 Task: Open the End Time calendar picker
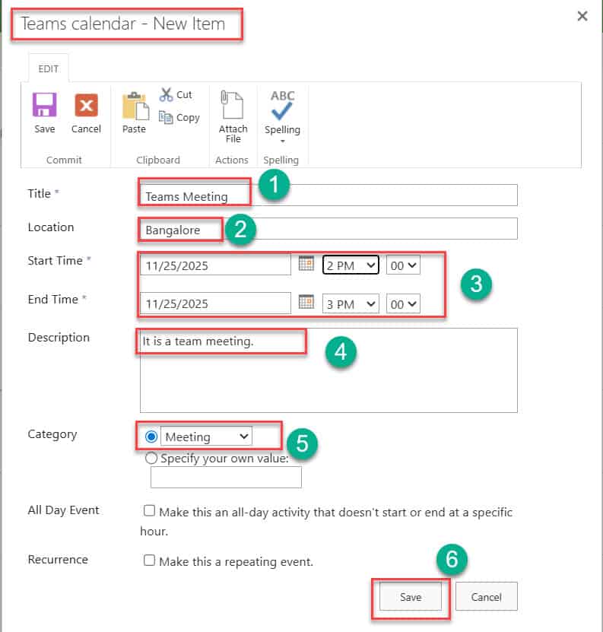click(x=306, y=302)
